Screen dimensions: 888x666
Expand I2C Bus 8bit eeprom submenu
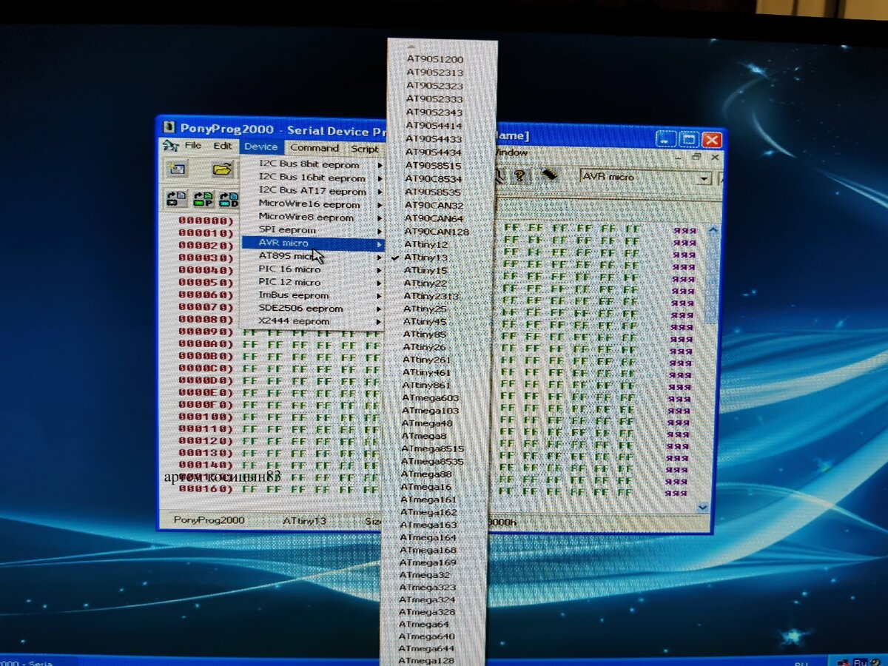(314, 164)
